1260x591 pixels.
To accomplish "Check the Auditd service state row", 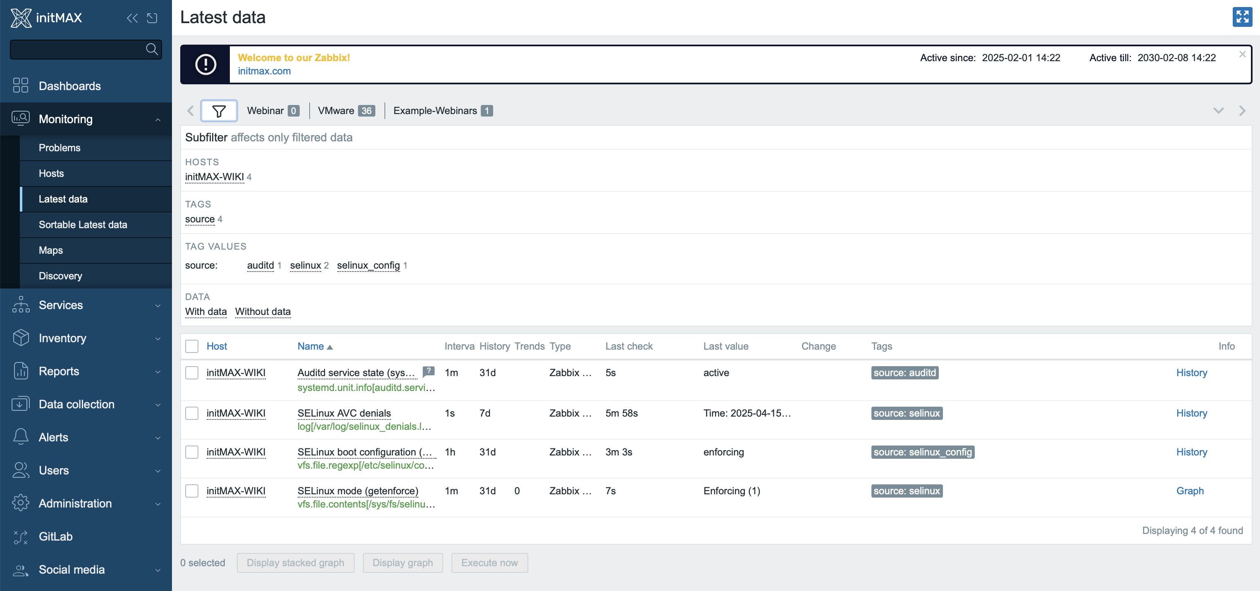I will coord(192,372).
